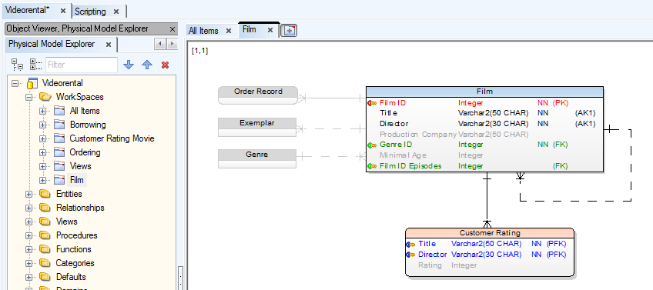Click the Minimal Age attribute row

(x=485, y=155)
